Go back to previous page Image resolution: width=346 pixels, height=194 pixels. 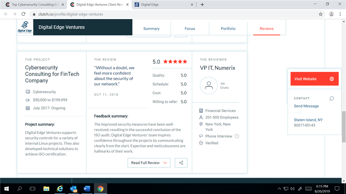pos(6,14)
